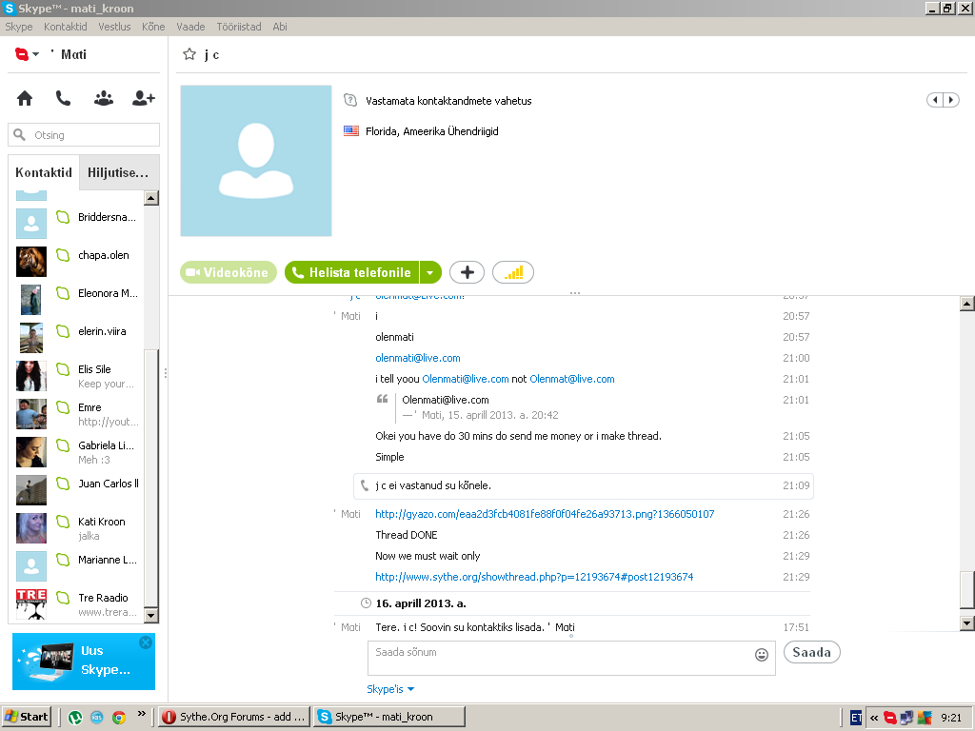
Task: Open the emoticon picker in message box
Action: click(x=762, y=655)
